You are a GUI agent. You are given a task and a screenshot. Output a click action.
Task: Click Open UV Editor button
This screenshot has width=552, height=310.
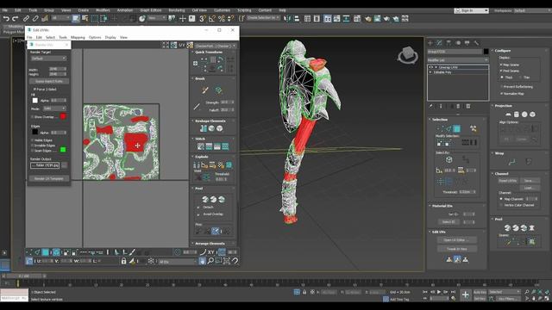[457, 240]
